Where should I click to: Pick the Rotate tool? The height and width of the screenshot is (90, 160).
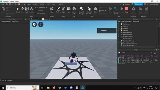[x=31, y=10]
